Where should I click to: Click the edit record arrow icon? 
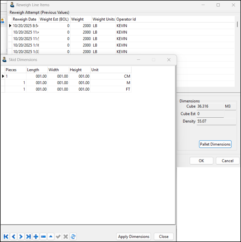pyautogui.click(x=51, y=237)
